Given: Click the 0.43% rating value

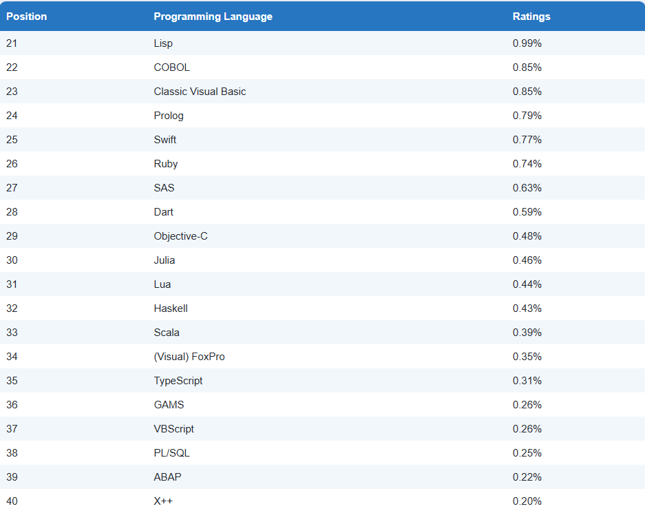Looking at the screenshot, I should pyautogui.click(x=527, y=308).
